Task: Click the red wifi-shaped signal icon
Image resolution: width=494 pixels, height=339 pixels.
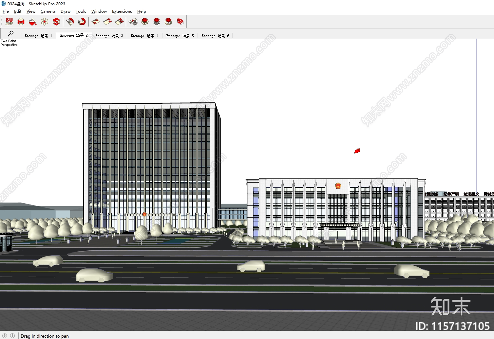Action: pos(180,22)
